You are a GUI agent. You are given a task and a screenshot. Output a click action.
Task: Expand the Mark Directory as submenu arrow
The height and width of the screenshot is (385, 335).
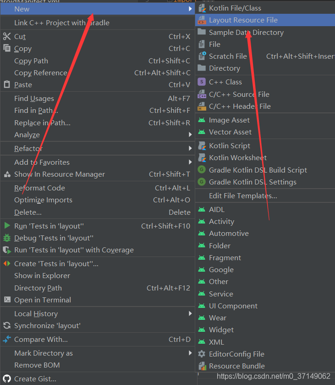(190, 353)
